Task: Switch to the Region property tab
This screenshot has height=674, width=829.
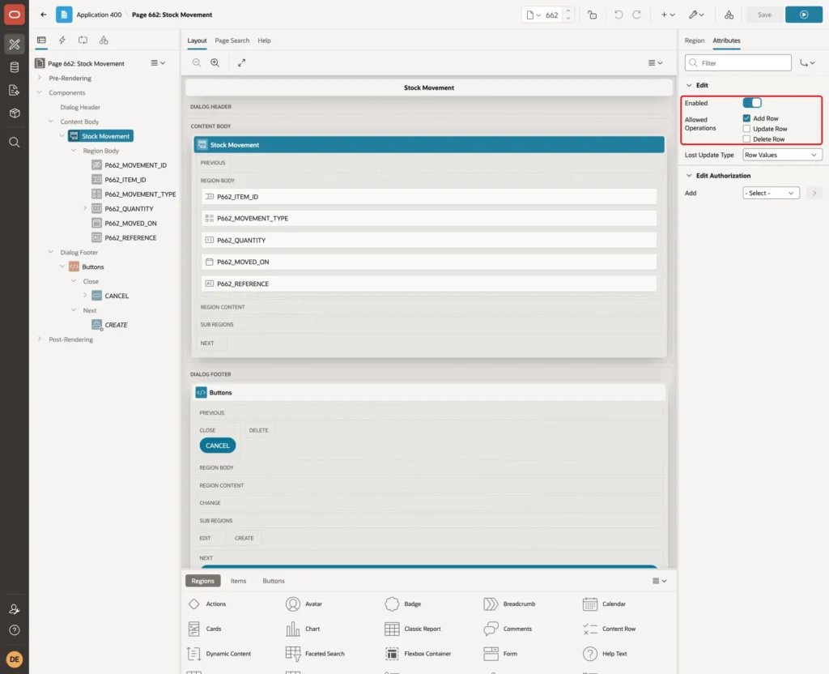Action: click(694, 41)
